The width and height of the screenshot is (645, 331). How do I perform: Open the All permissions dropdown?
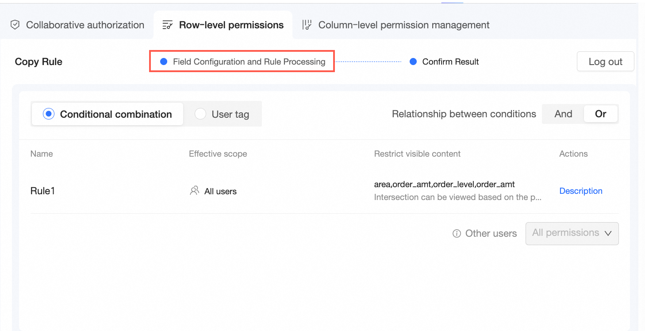point(566,233)
